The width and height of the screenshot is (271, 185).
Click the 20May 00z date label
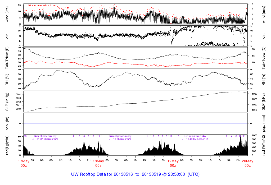(247, 163)
